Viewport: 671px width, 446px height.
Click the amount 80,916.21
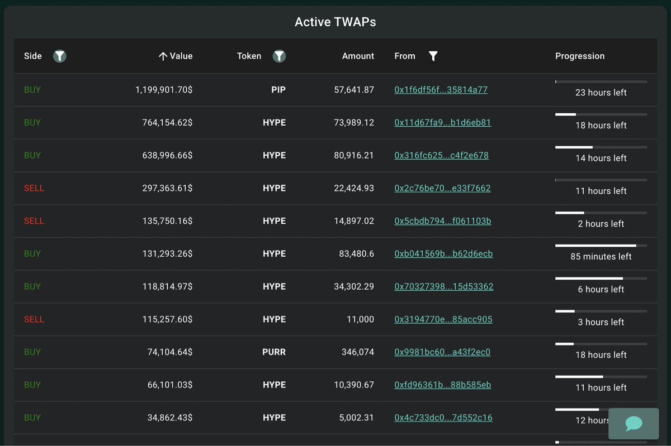coord(354,155)
